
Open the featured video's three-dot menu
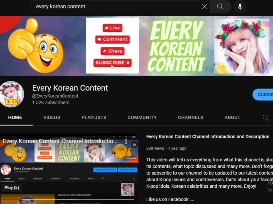tap(126, 141)
